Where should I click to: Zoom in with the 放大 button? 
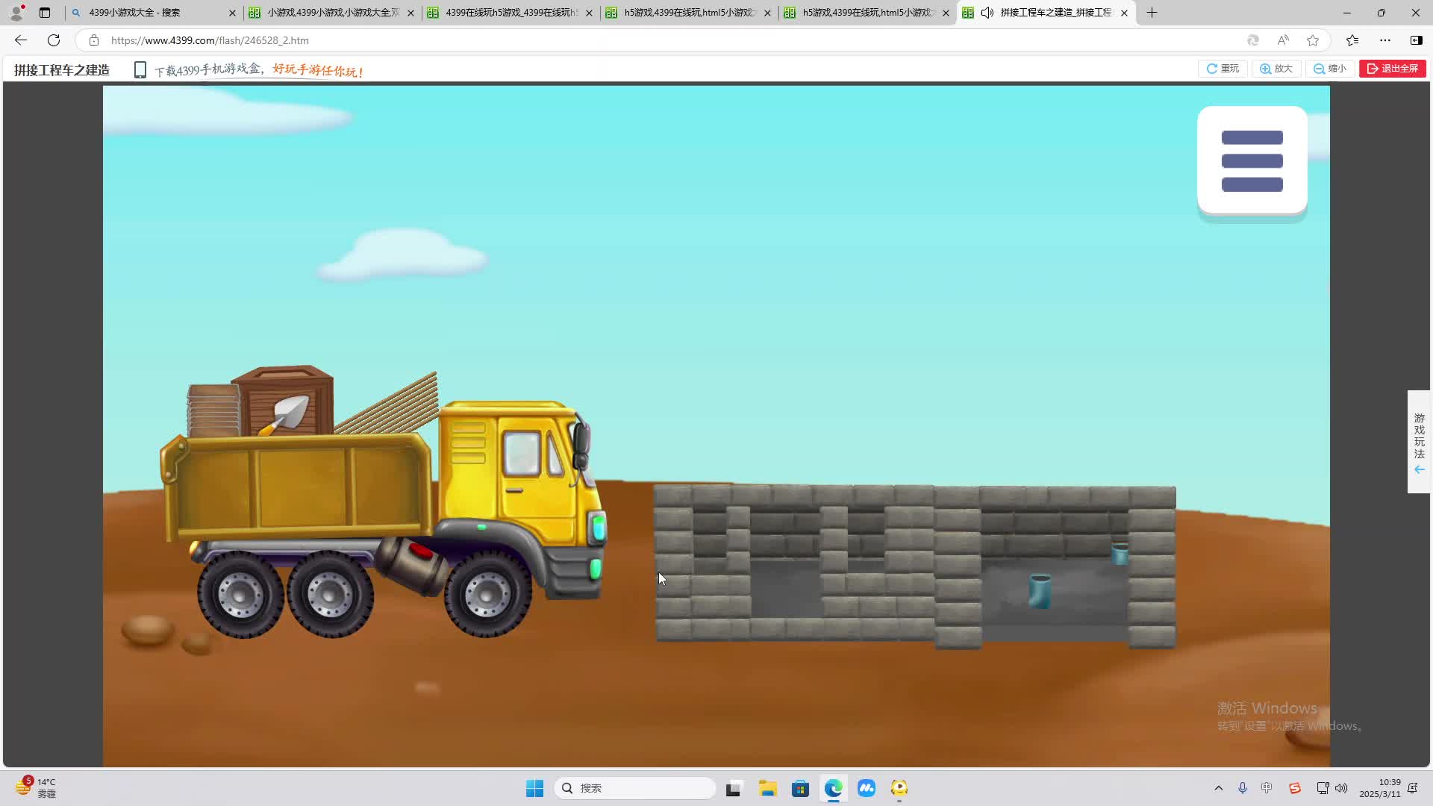pos(1276,69)
